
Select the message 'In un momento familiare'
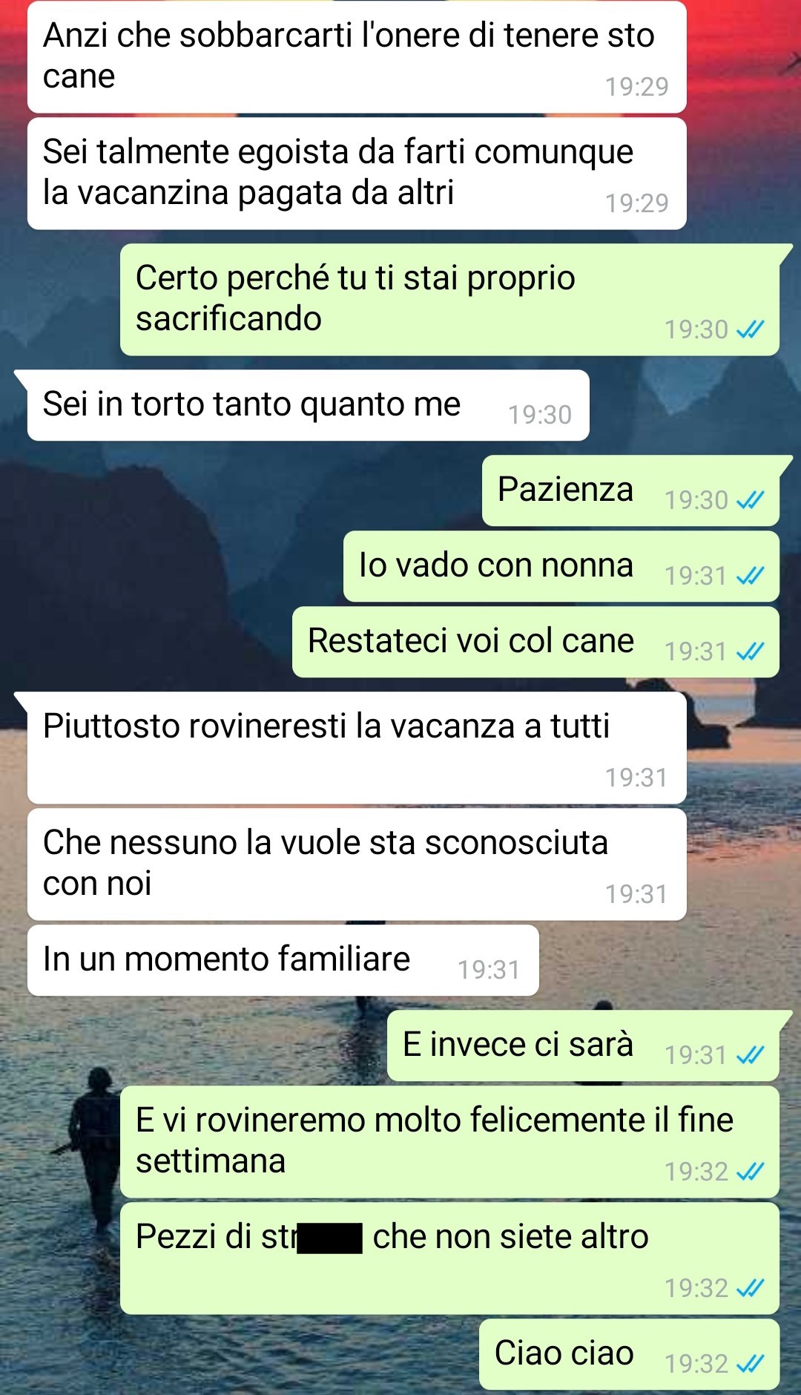tap(283, 960)
